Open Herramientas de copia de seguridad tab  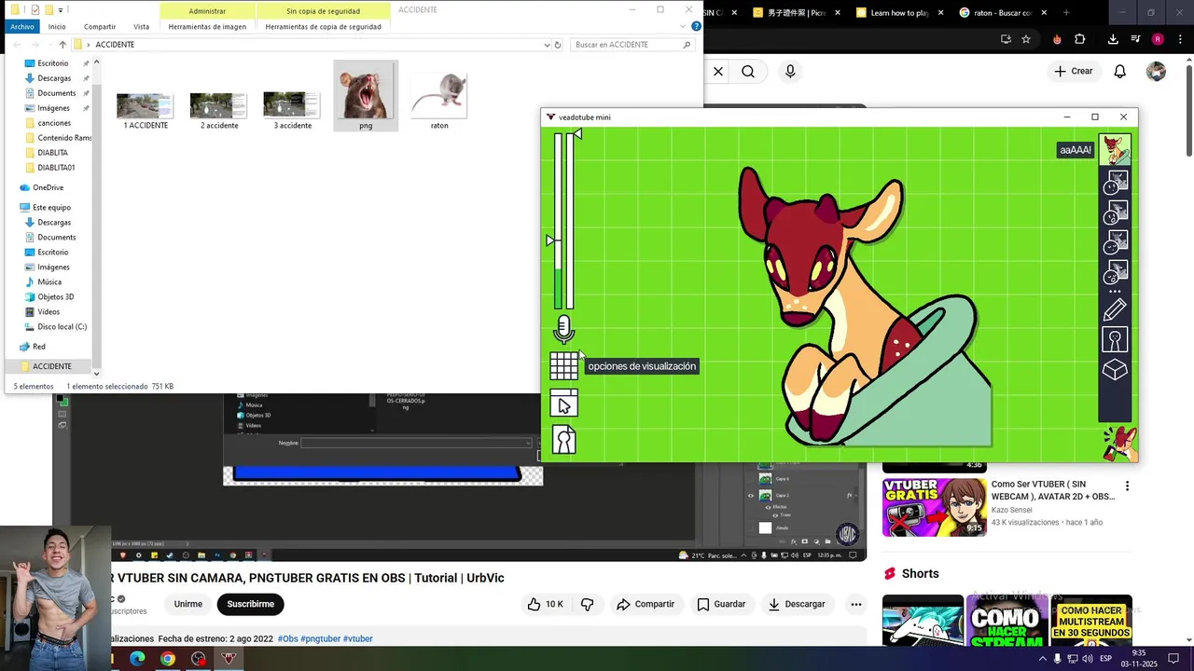pyautogui.click(x=323, y=27)
